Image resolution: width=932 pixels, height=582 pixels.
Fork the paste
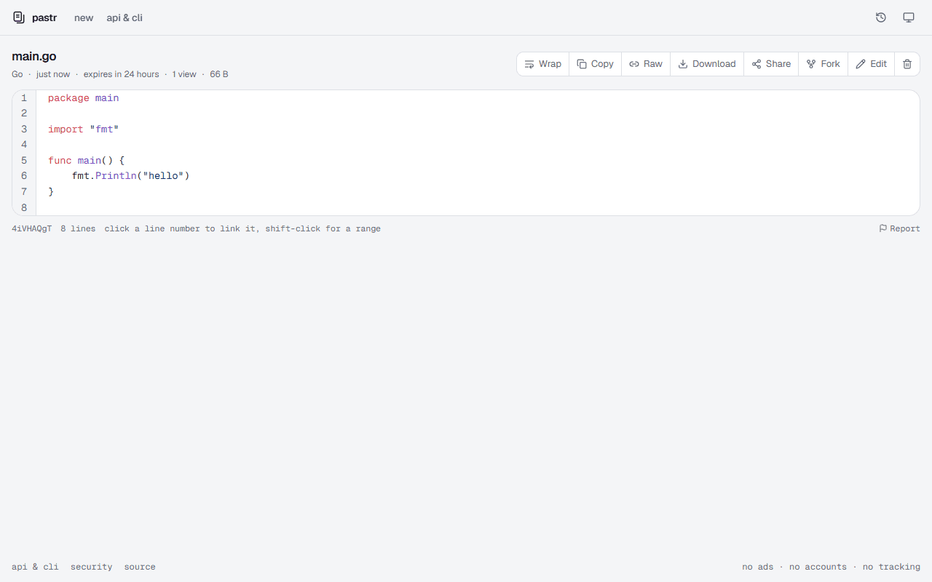point(824,64)
